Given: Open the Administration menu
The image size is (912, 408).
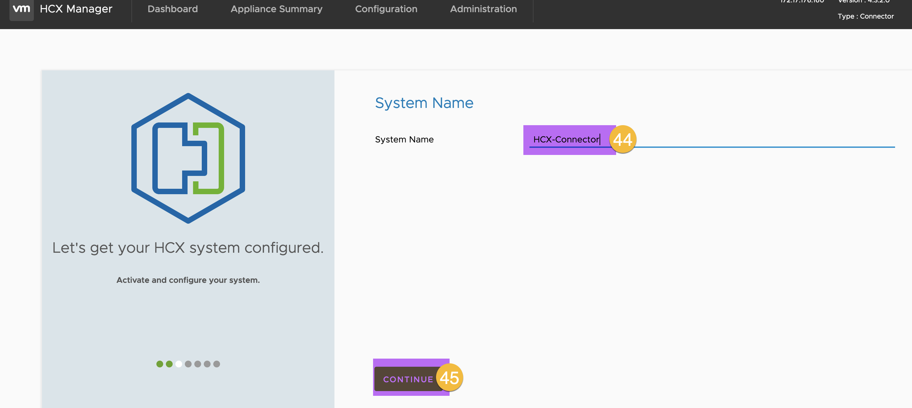Looking at the screenshot, I should 483,9.
